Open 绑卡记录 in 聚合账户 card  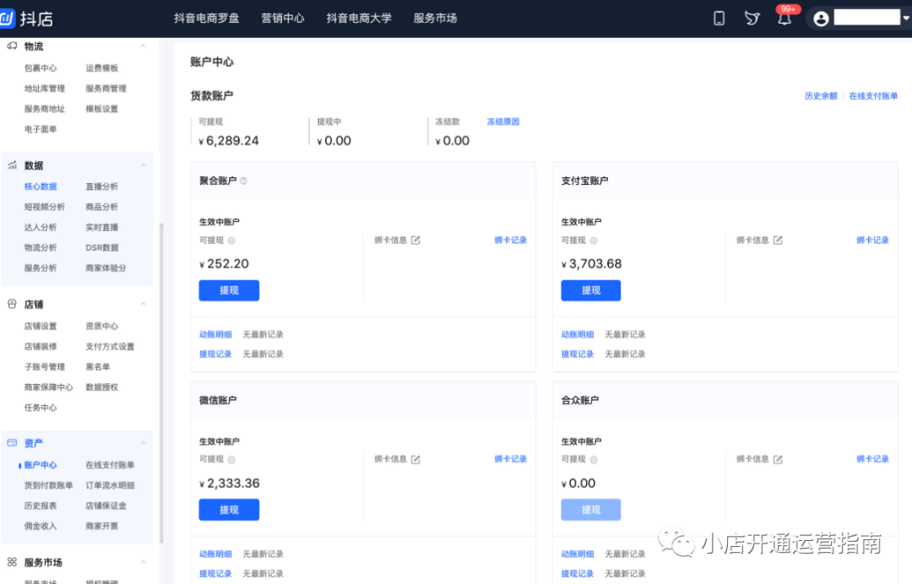click(x=511, y=240)
